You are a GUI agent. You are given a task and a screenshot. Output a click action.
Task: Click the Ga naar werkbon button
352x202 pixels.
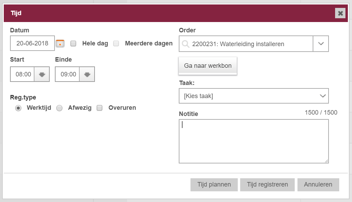[x=208, y=66]
